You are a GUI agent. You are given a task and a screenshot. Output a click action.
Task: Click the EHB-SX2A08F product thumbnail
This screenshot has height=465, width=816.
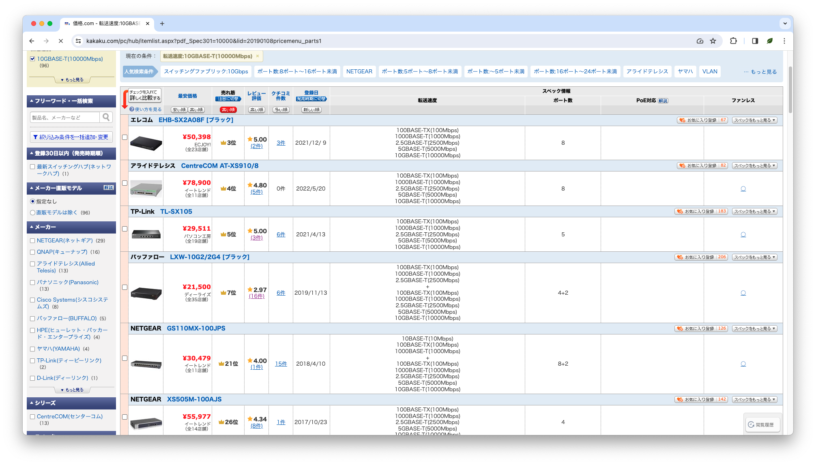146,143
